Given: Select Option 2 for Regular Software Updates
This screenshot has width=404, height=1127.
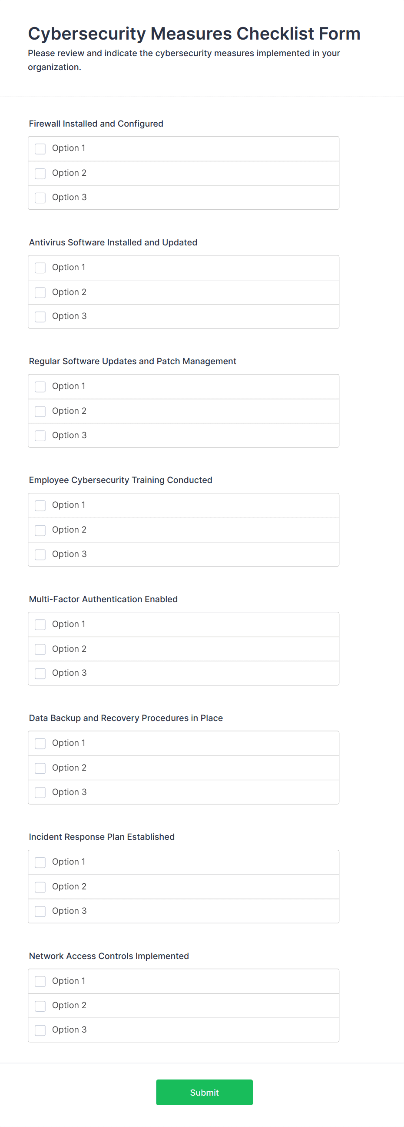Looking at the screenshot, I should pos(40,411).
